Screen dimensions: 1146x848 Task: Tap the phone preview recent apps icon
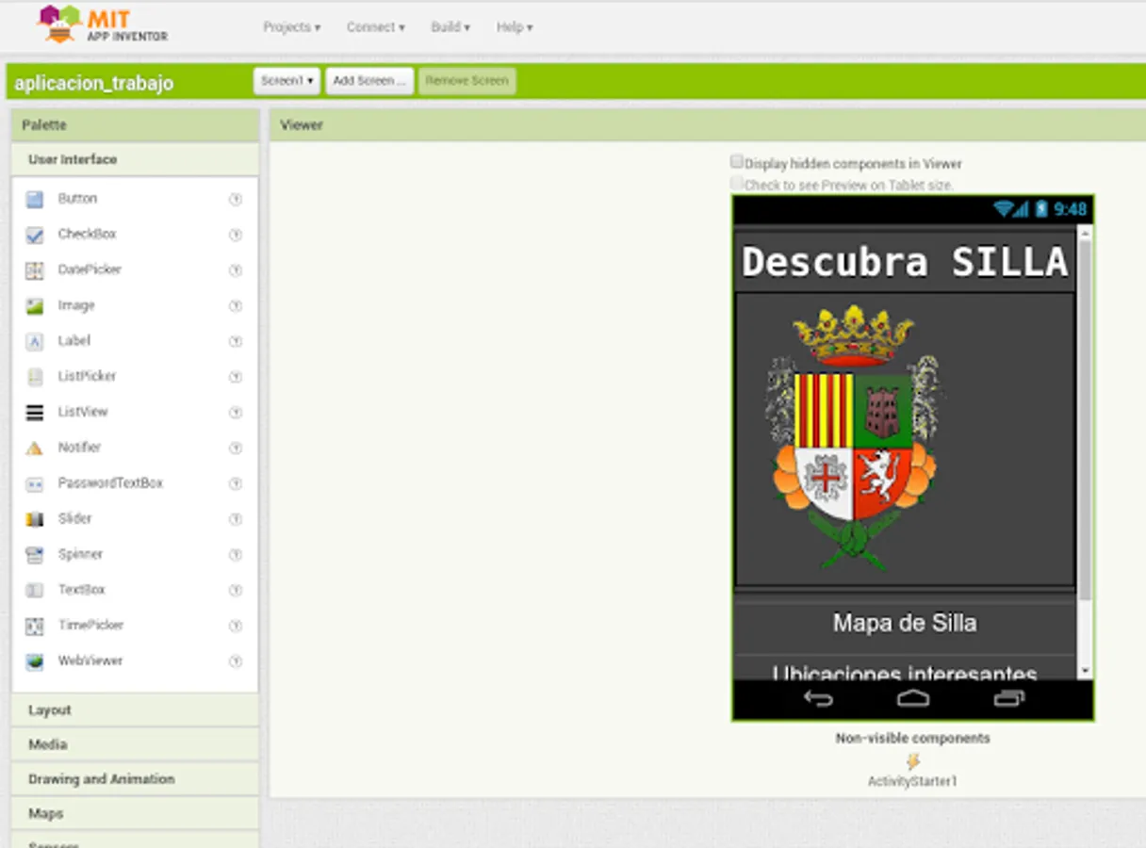coord(1008,698)
